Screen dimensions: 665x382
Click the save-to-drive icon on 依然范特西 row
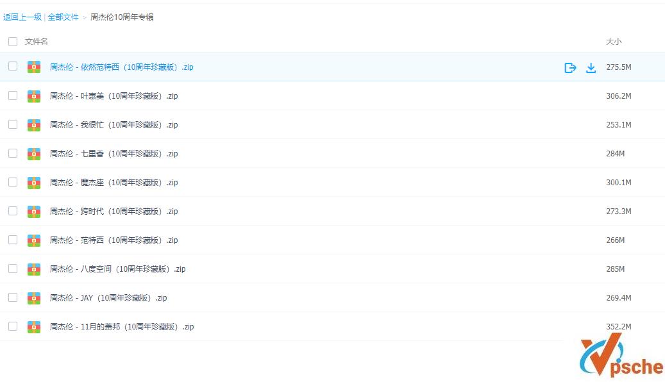pyautogui.click(x=570, y=67)
